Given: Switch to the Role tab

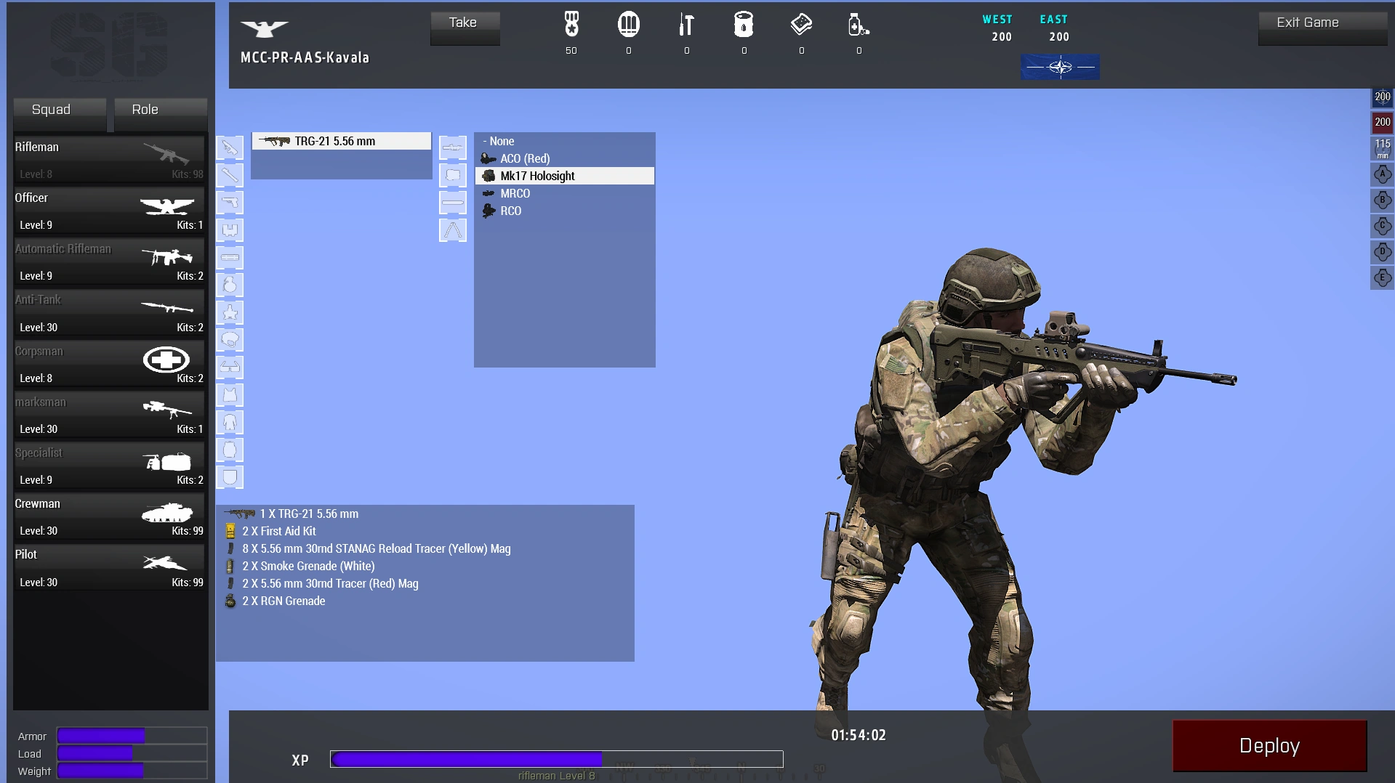Looking at the screenshot, I should (160, 110).
